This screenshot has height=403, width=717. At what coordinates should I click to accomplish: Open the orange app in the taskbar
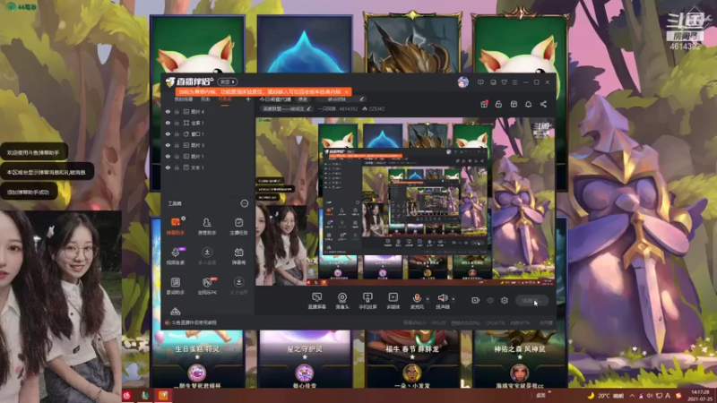(x=163, y=395)
